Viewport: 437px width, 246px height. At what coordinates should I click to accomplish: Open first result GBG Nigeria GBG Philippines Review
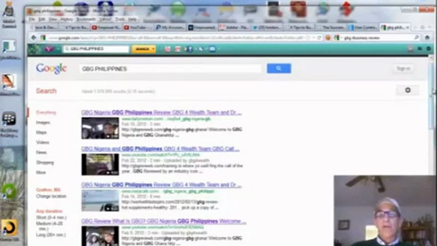pos(161,112)
